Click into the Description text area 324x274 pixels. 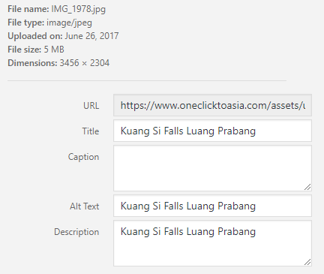212,243
